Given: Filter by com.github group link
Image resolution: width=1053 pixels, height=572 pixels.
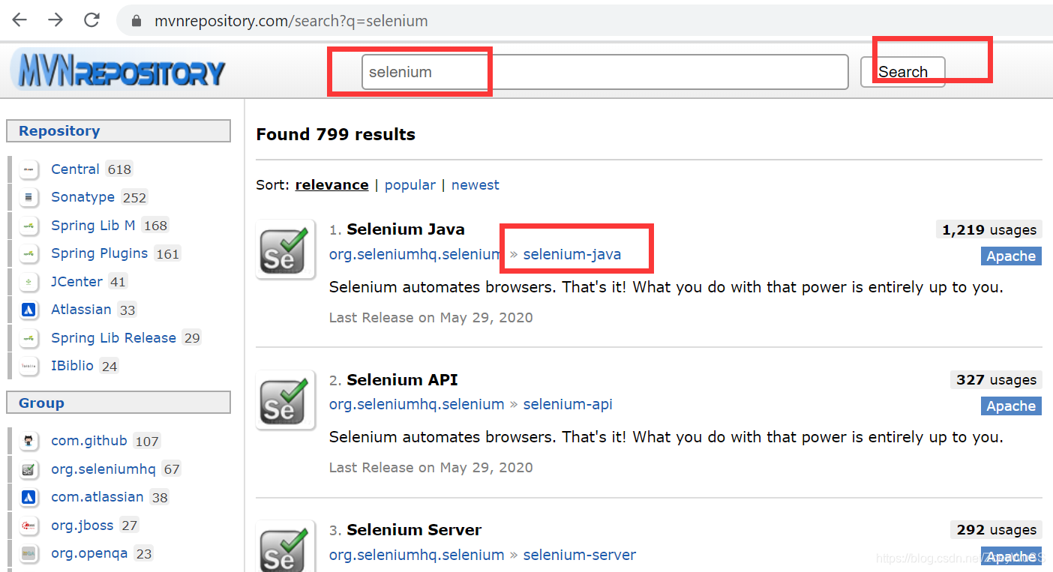Looking at the screenshot, I should (x=88, y=441).
